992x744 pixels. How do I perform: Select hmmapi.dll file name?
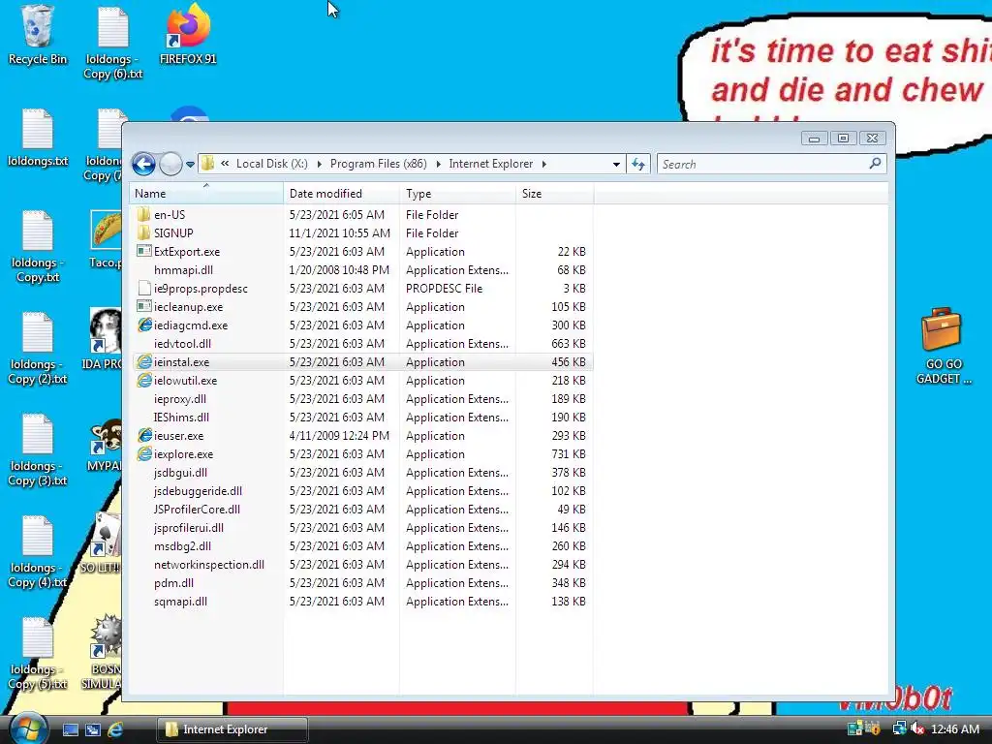(x=183, y=270)
